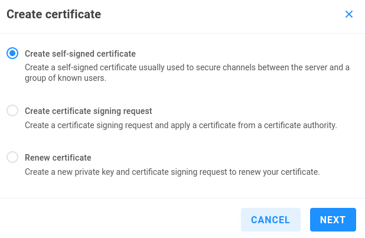Click the signing request description text
365x238 pixels.
pyautogui.click(x=180, y=125)
